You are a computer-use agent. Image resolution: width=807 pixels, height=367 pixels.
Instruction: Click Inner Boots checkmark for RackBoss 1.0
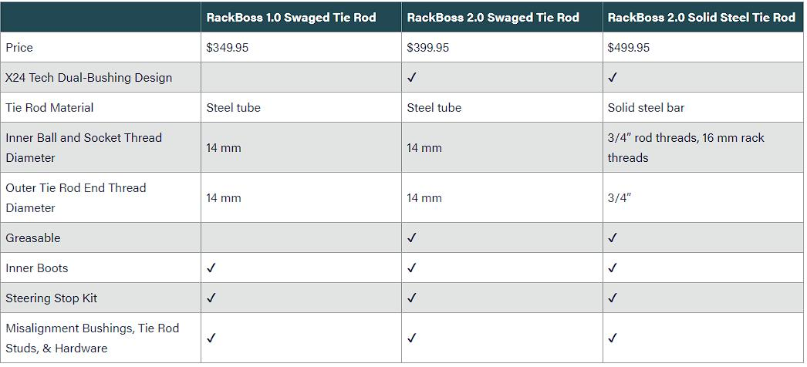click(211, 268)
